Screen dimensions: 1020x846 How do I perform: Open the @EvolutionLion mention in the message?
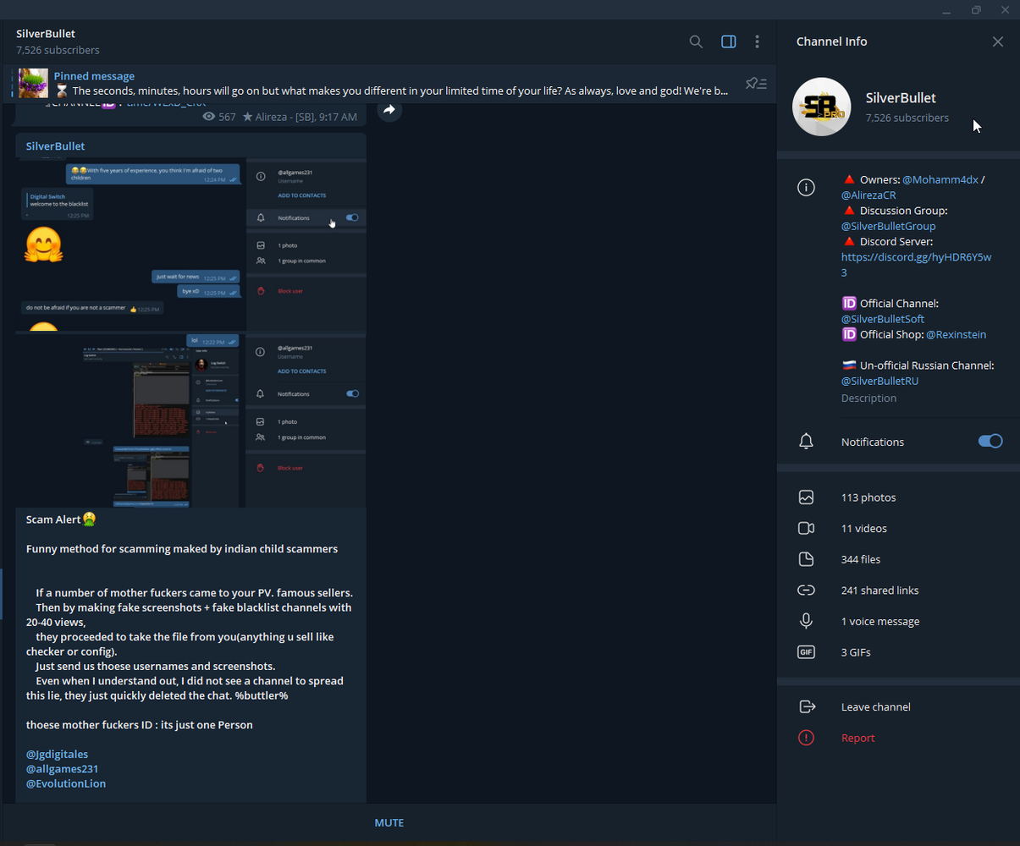[x=66, y=783]
